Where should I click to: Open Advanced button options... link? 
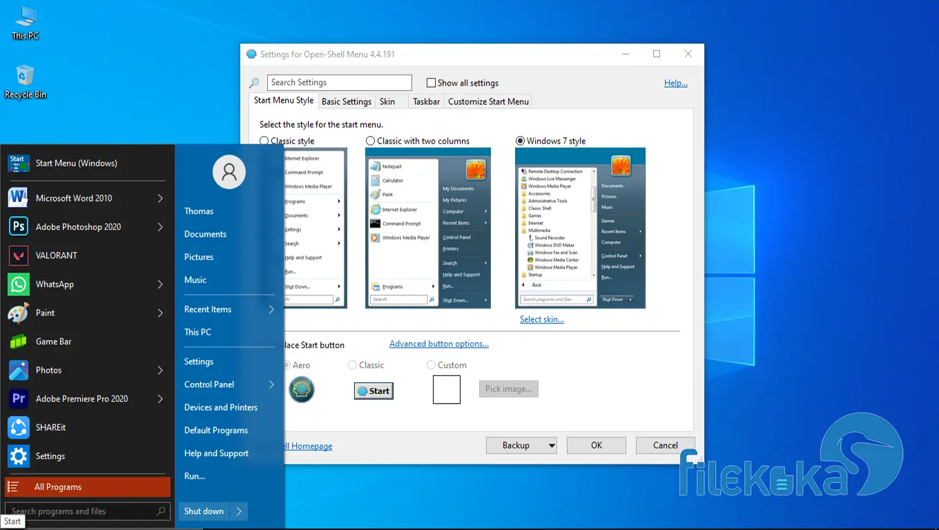[x=439, y=344]
